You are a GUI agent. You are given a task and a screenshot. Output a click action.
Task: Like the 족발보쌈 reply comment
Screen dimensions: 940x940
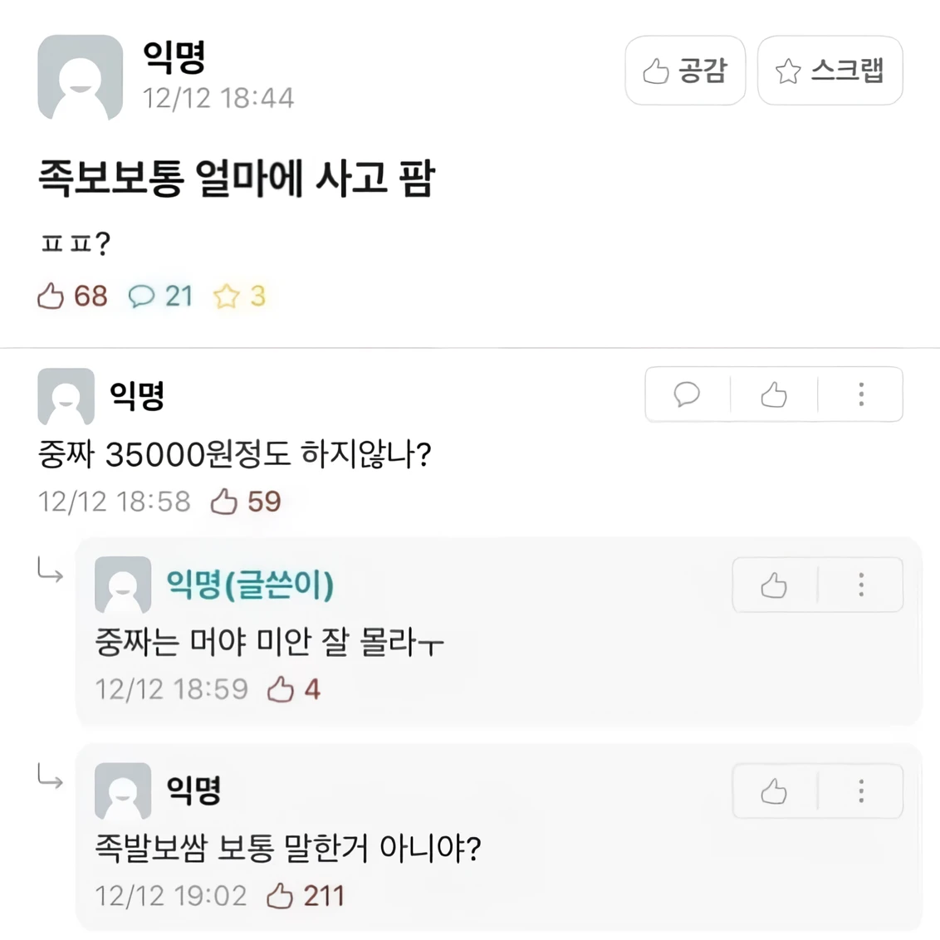[774, 791]
